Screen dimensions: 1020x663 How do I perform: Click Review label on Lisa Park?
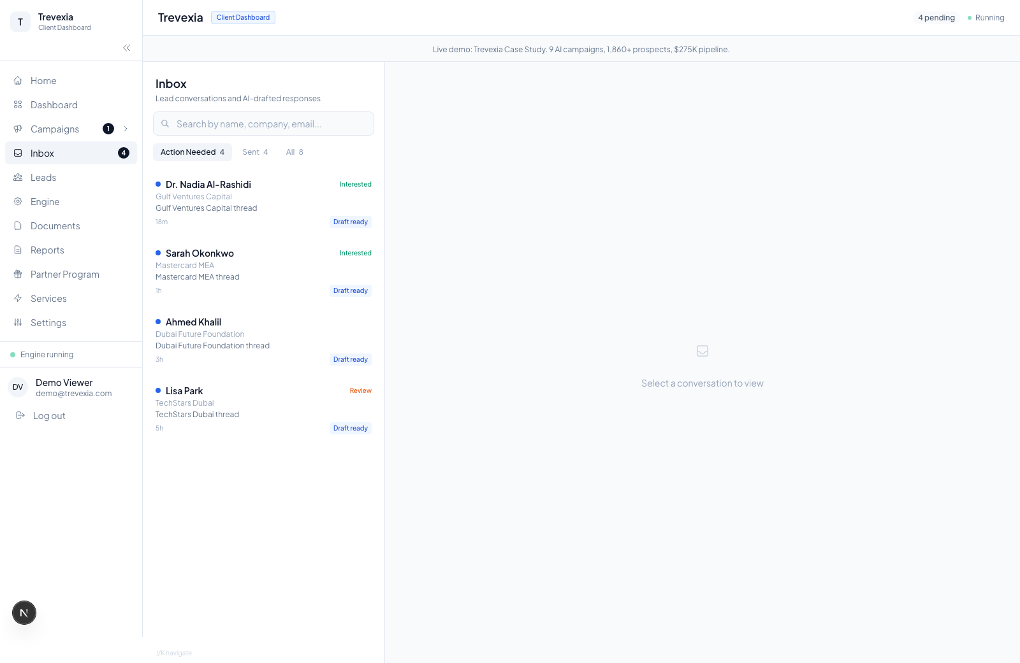coord(361,391)
